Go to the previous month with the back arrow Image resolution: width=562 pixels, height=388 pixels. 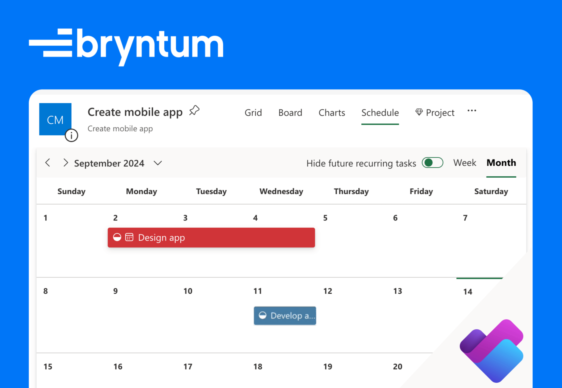[48, 163]
